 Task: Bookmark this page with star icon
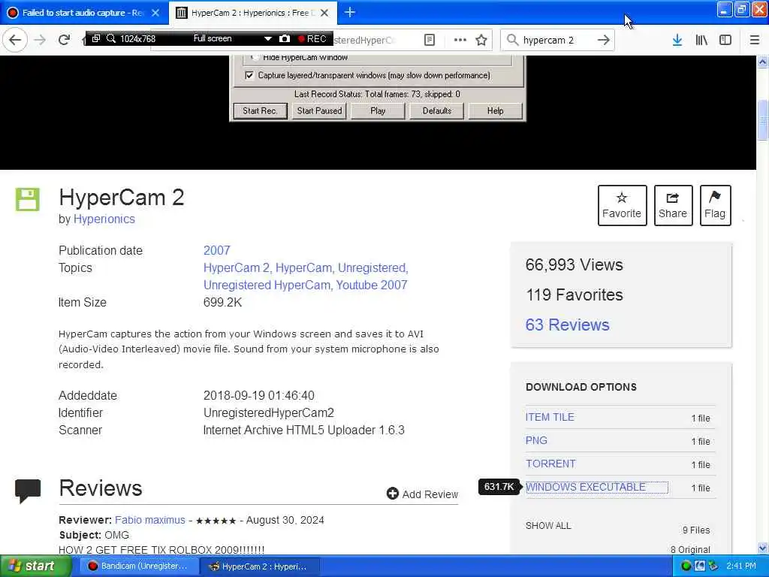tap(481, 40)
